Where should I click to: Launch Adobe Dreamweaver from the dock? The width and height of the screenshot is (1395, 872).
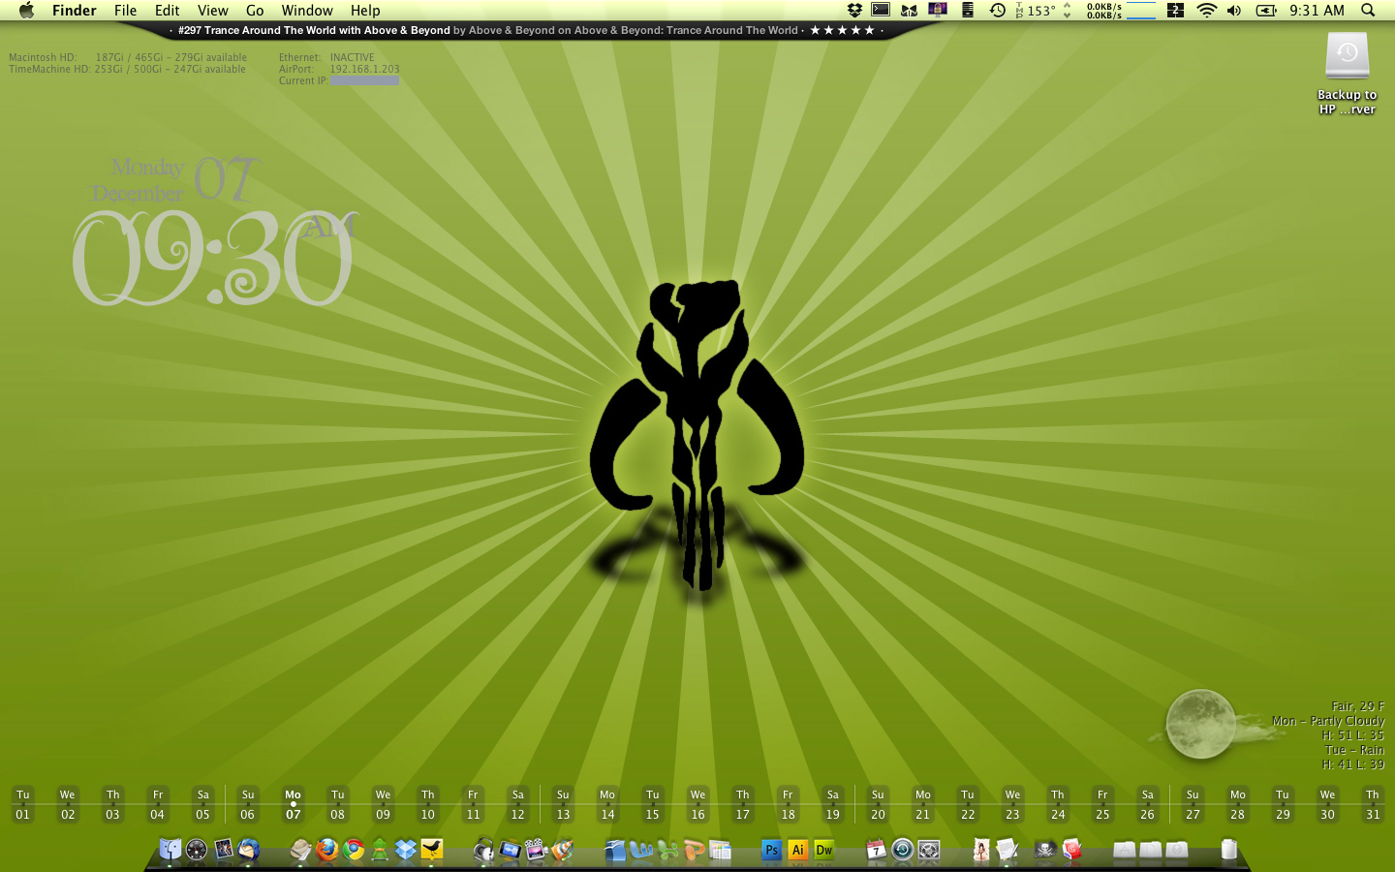pos(824,850)
